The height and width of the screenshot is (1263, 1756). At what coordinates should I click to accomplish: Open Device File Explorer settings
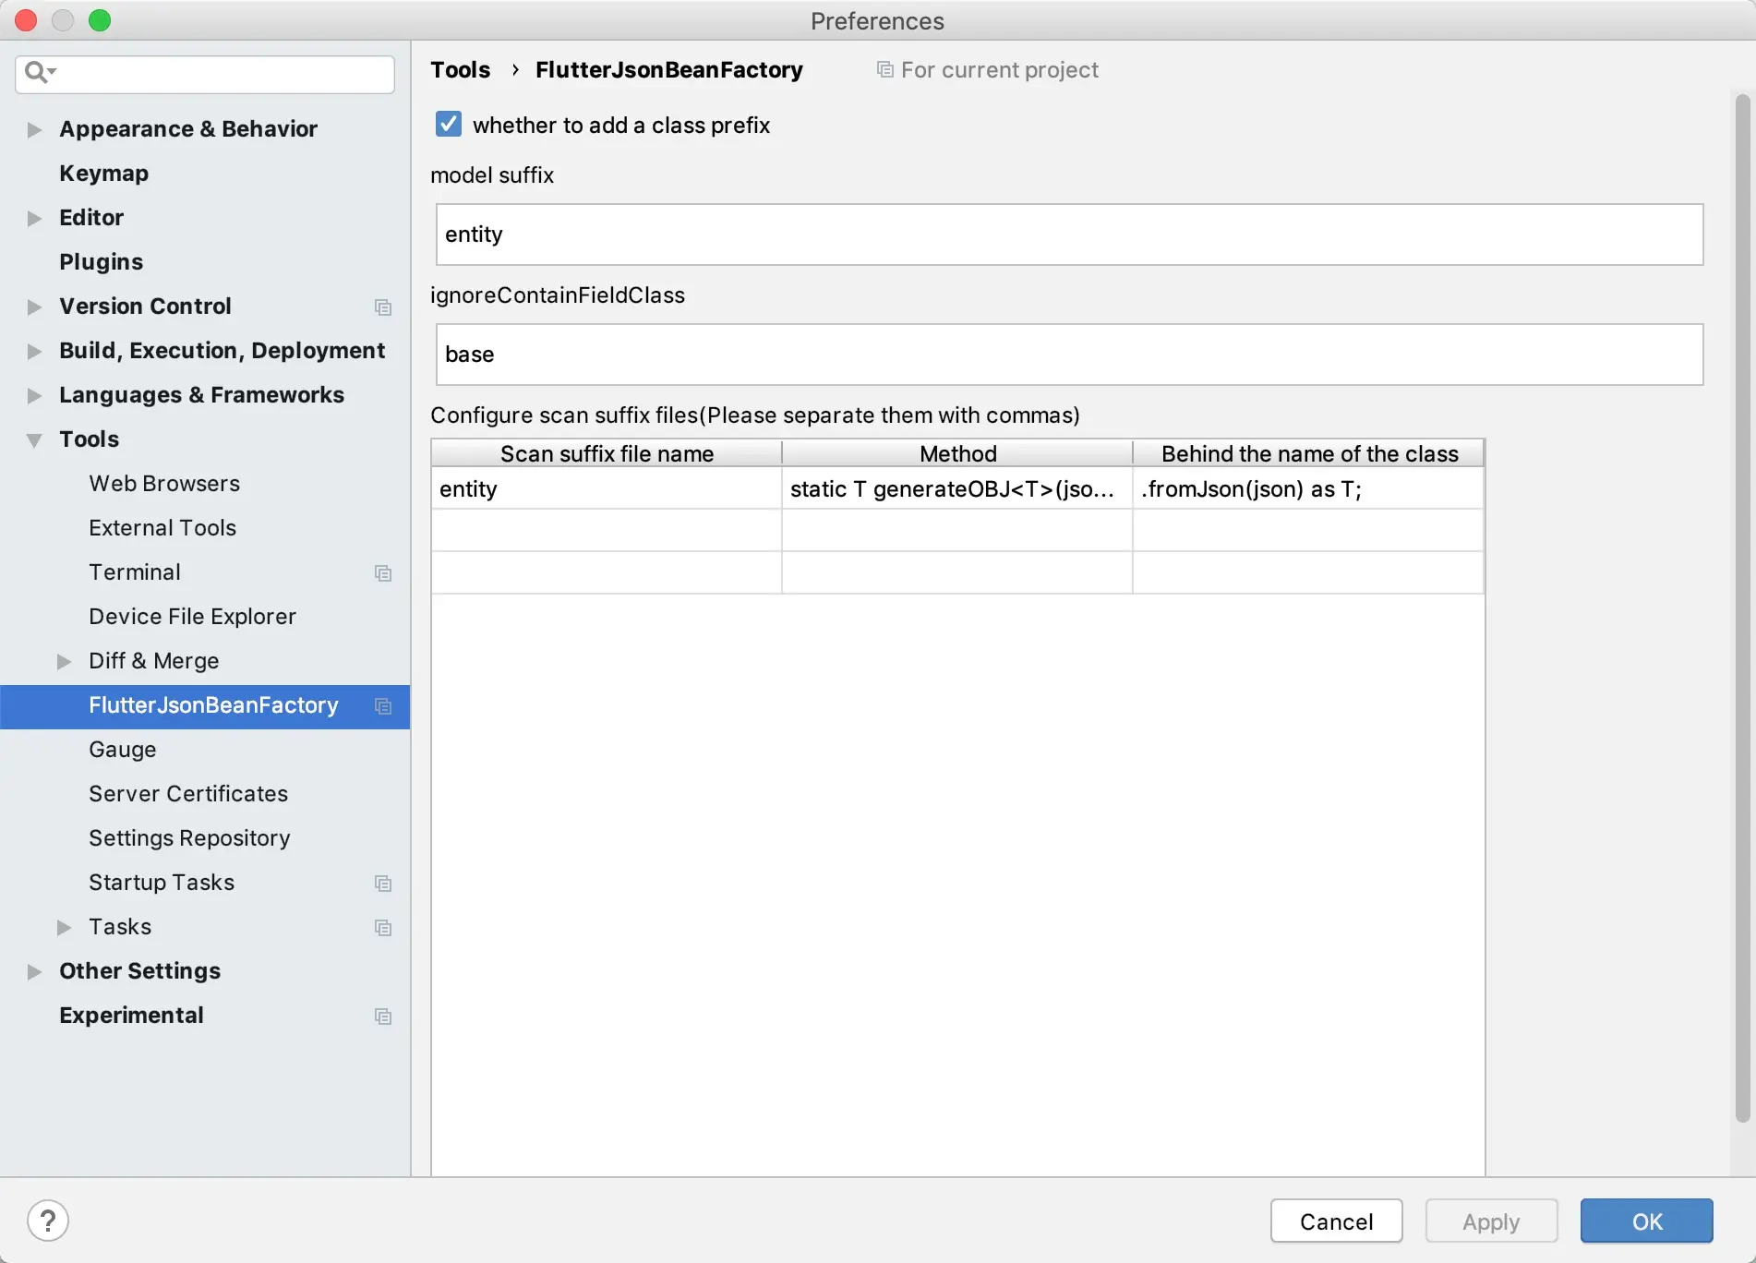pos(192,617)
